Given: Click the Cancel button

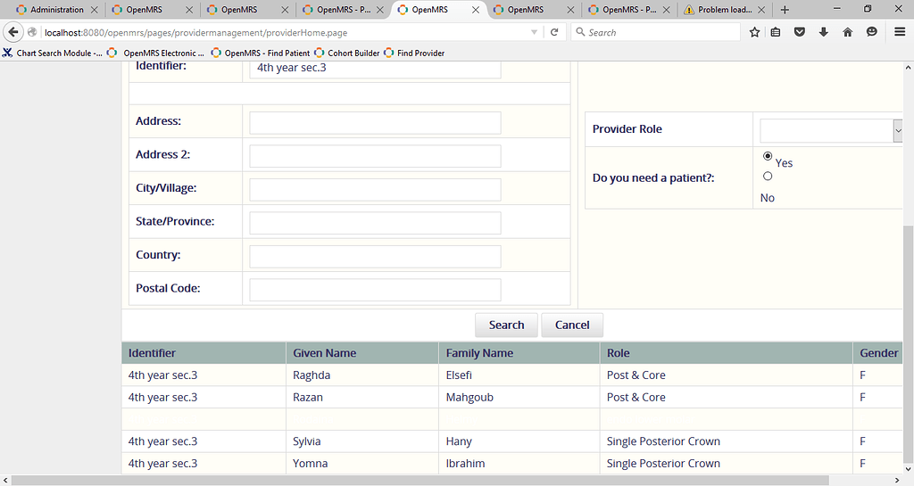Looking at the screenshot, I should pyautogui.click(x=572, y=325).
